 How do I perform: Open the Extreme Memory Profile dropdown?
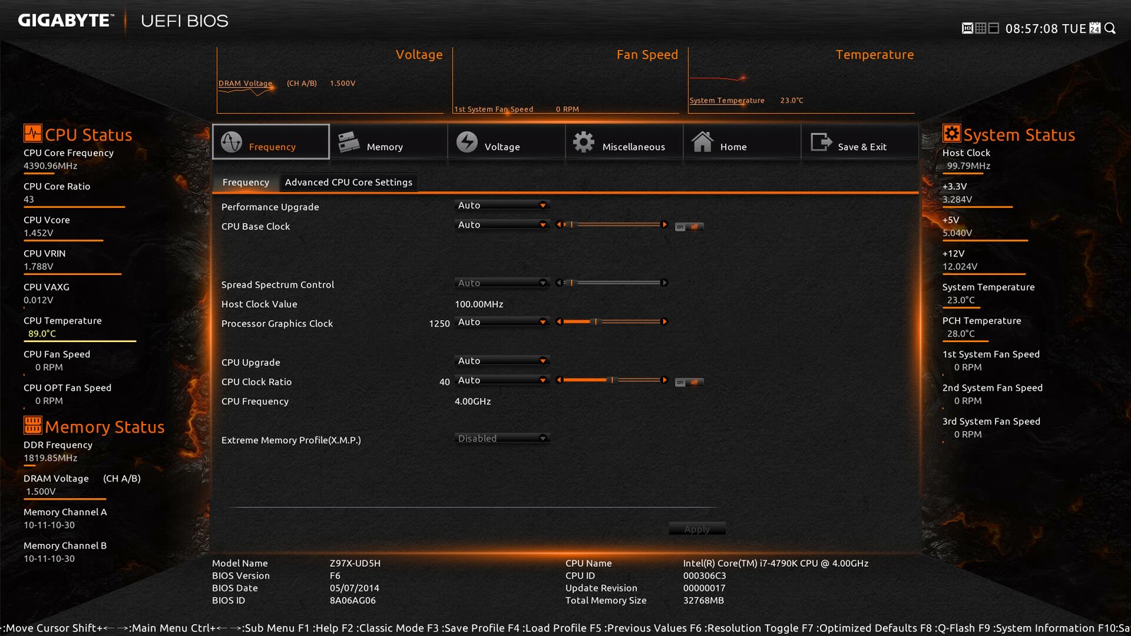501,438
